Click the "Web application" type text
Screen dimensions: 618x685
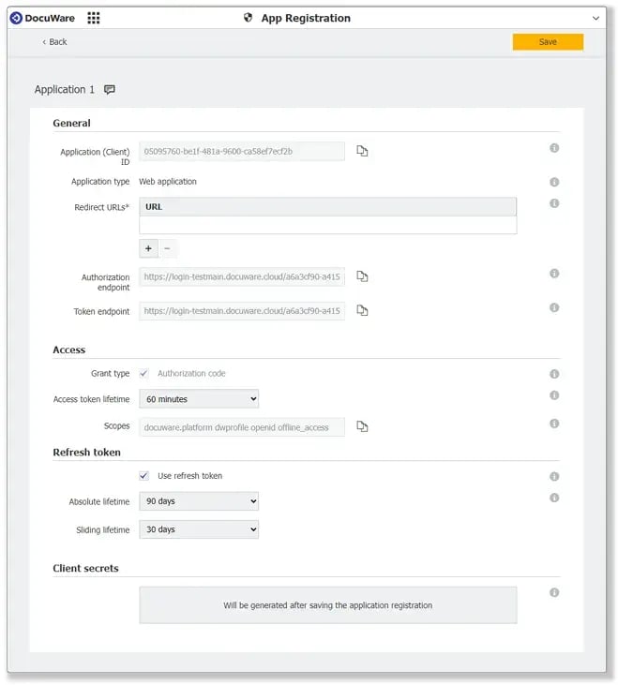click(168, 181)
